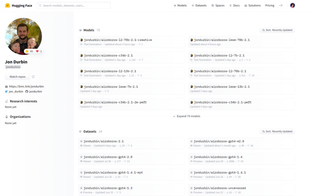Open the Models nav item
This screenshot has width=315, height=196.
(180, 6)
